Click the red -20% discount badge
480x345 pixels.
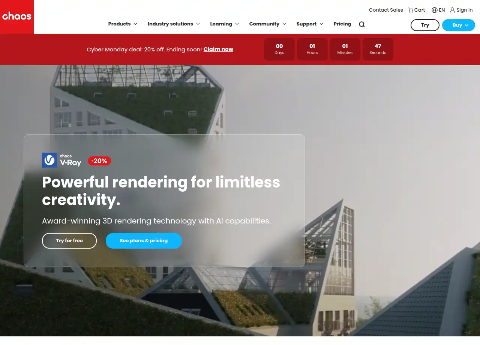(99, 161)
